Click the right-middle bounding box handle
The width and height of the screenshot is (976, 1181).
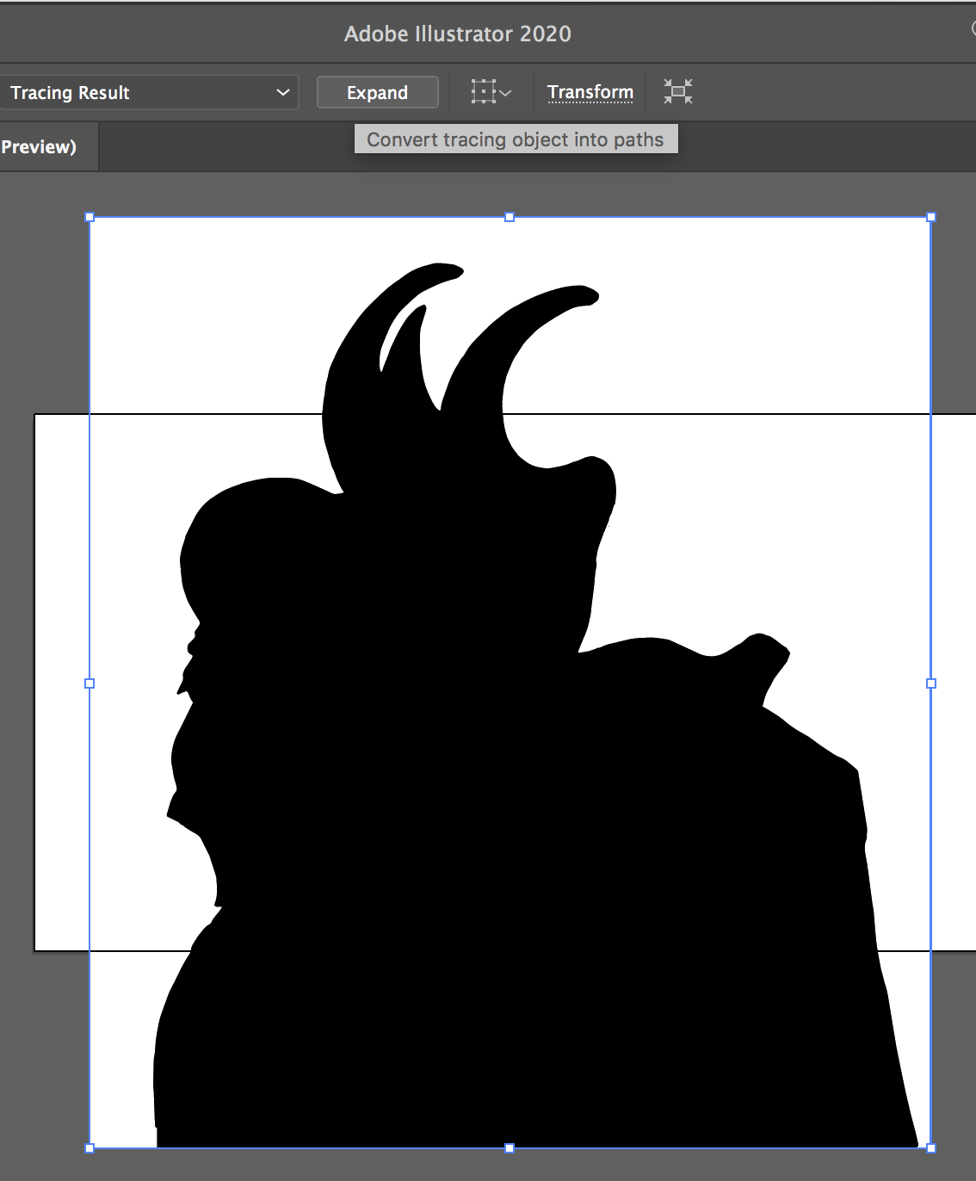tap(930, 683)
